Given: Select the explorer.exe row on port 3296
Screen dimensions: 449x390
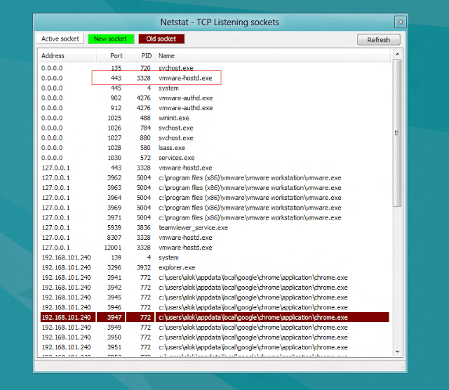Looking at the screenshot, I should [177, 268].
